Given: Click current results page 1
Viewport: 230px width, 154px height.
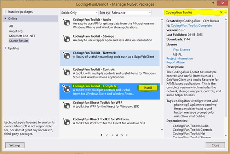Looking at the screenshot, I should click(102, 135).
